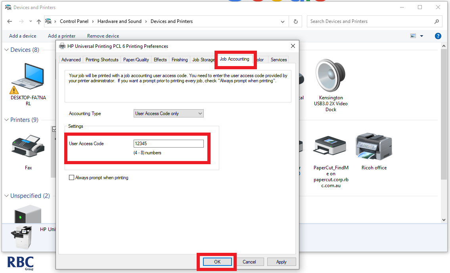Navigate back using the back arrow
The width and height of the screenshot is (450, 273).
pyautogui.click(x=10, y=21)
